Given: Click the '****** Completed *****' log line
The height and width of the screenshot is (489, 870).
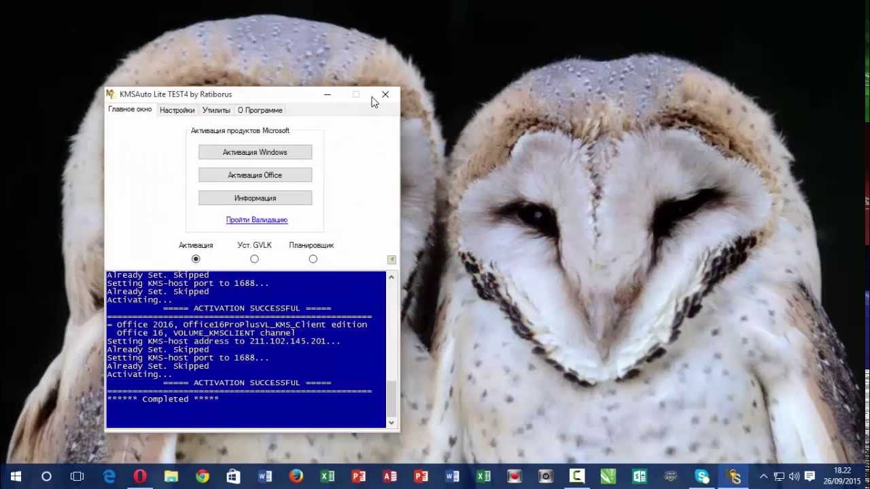Looking at the screenshot, I should pos(162,399).
